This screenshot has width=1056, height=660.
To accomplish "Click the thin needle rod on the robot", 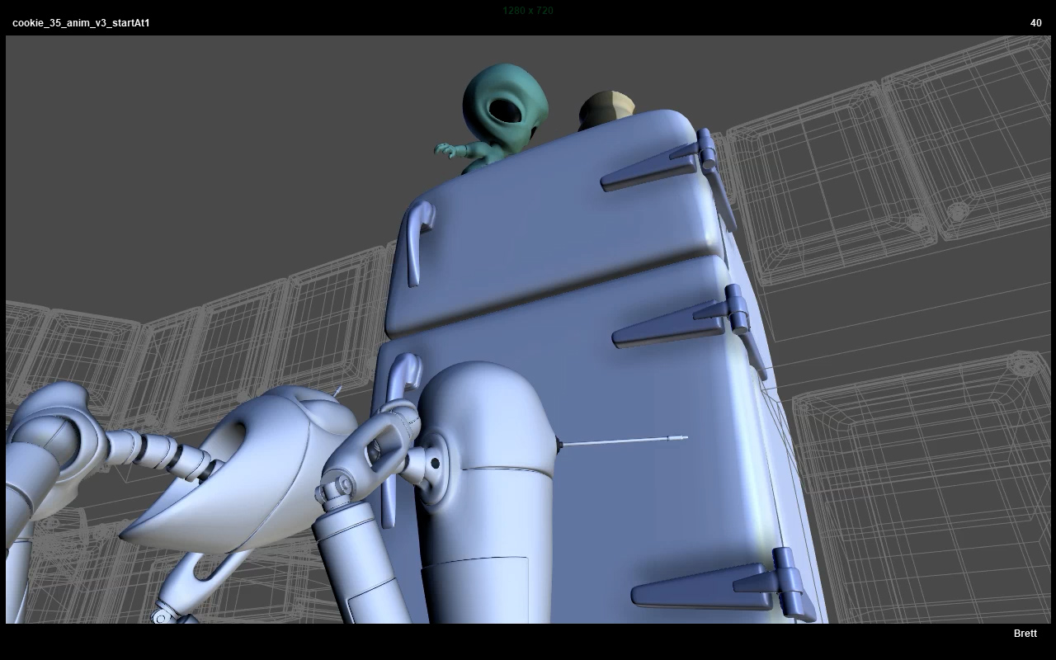I will [x=623, y=442].
